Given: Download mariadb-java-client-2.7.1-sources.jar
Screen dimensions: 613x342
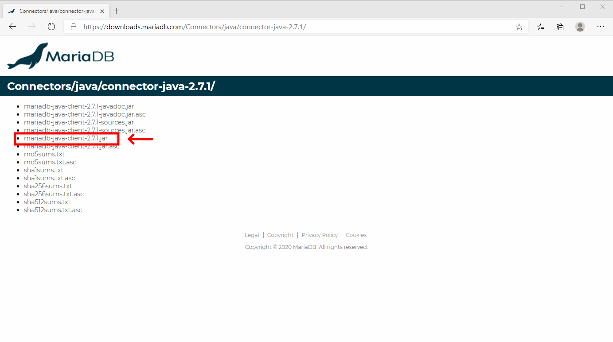Looking at the screenshot, I should 79,122.
